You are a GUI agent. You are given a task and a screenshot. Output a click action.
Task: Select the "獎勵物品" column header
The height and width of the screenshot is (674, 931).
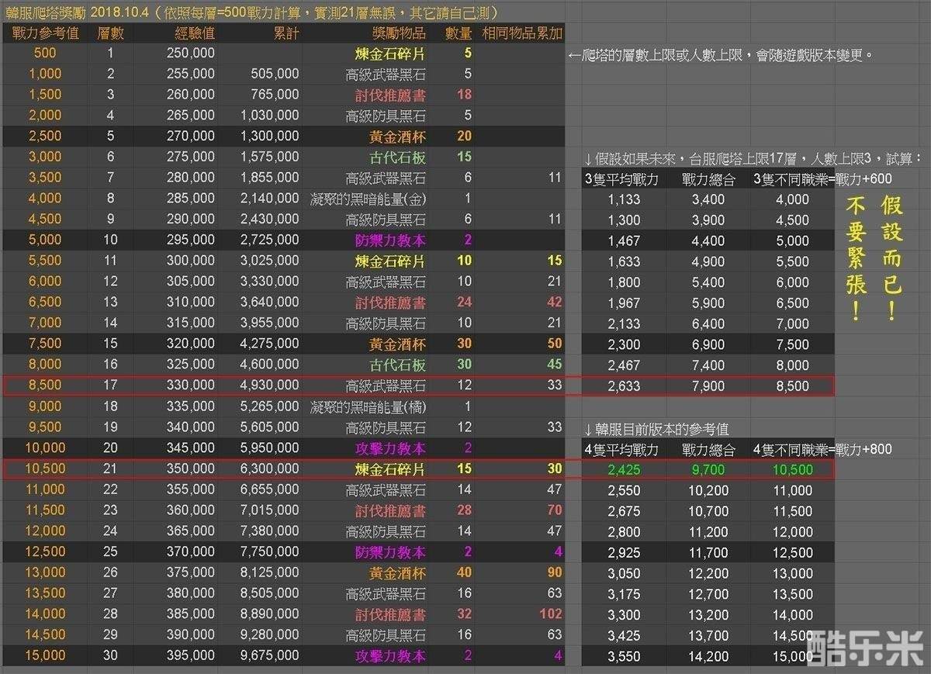tap(398, 33)
